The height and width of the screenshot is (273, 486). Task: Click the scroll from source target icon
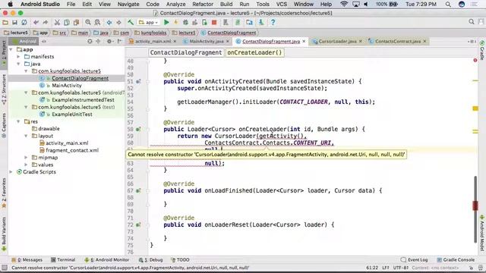[90, 41]
